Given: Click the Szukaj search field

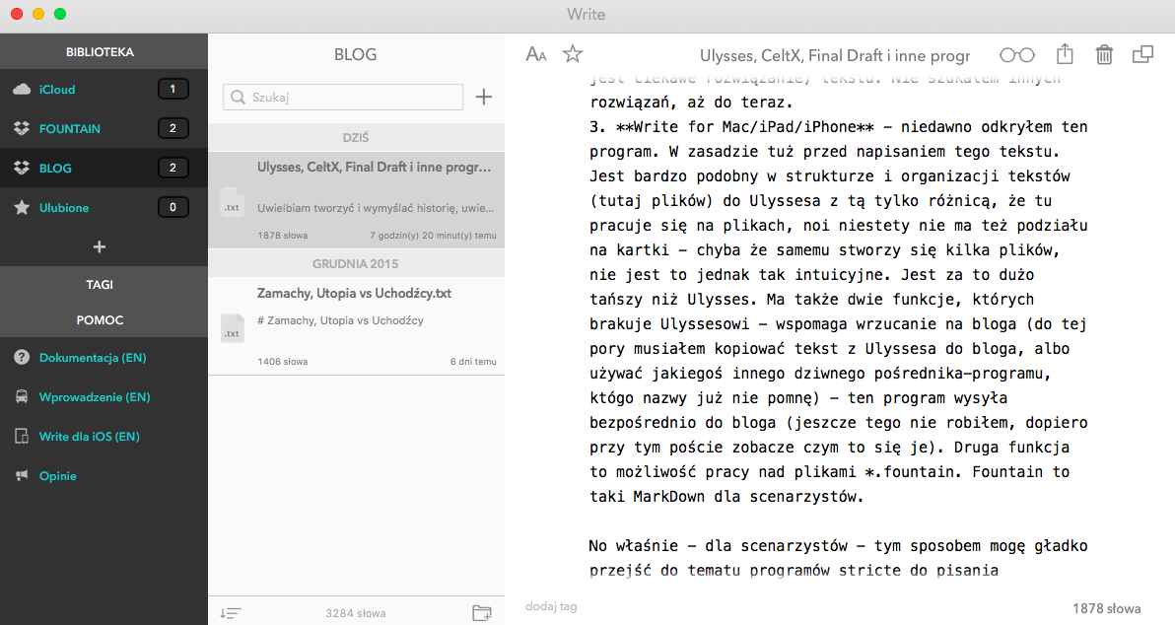Looking at the screenshot, I should point(343,97).
